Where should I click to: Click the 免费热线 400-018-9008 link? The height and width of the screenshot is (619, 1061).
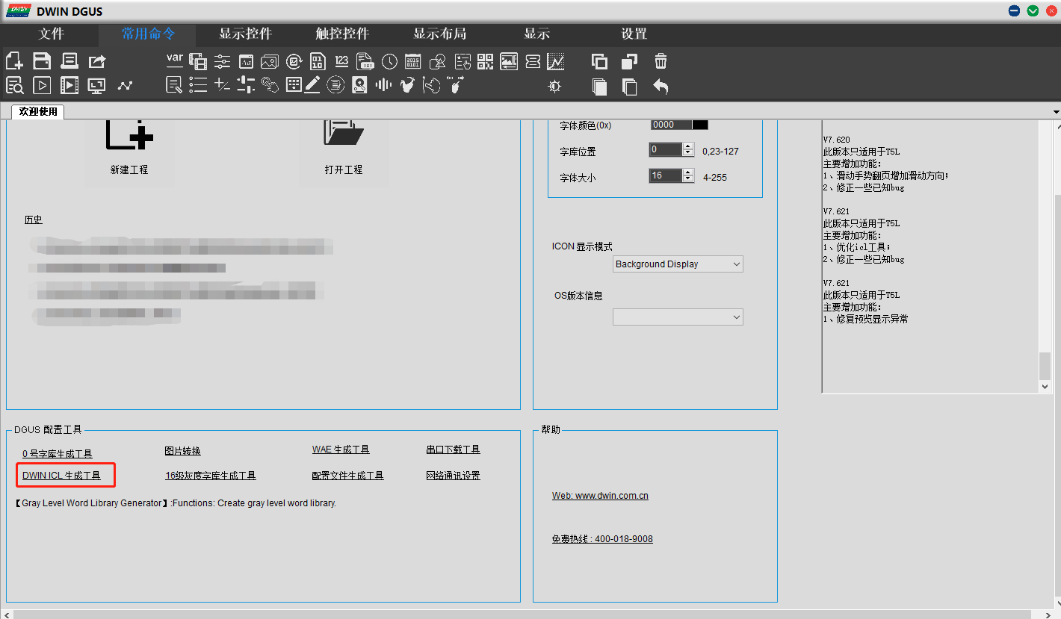(x=602, y=539)
